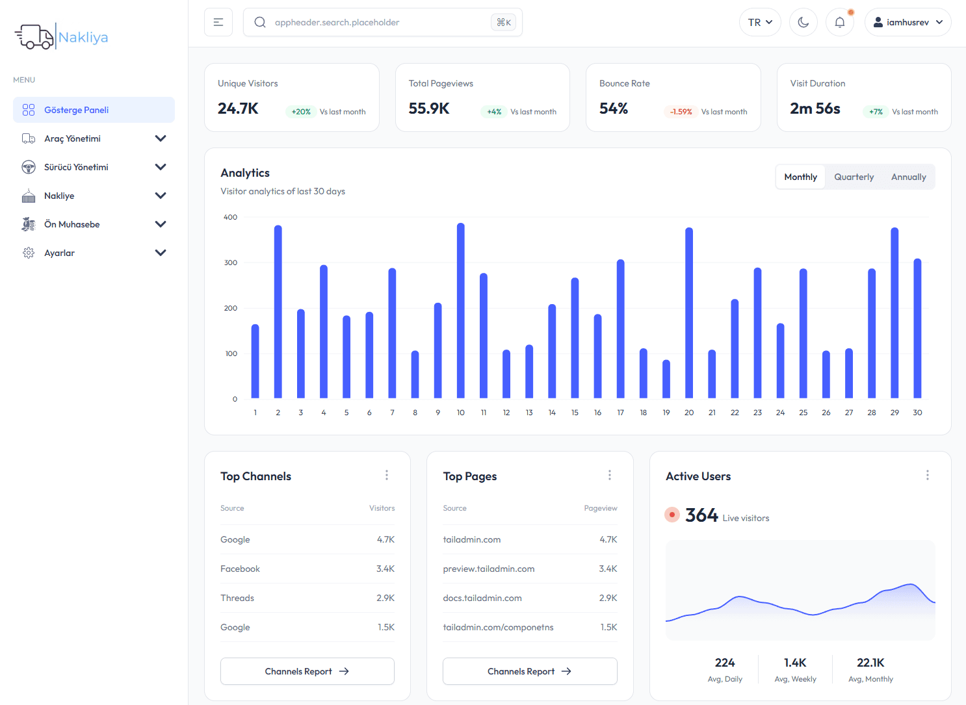Click inside the search input field
This screenshot has width=966, height=705.
(364, 21)
